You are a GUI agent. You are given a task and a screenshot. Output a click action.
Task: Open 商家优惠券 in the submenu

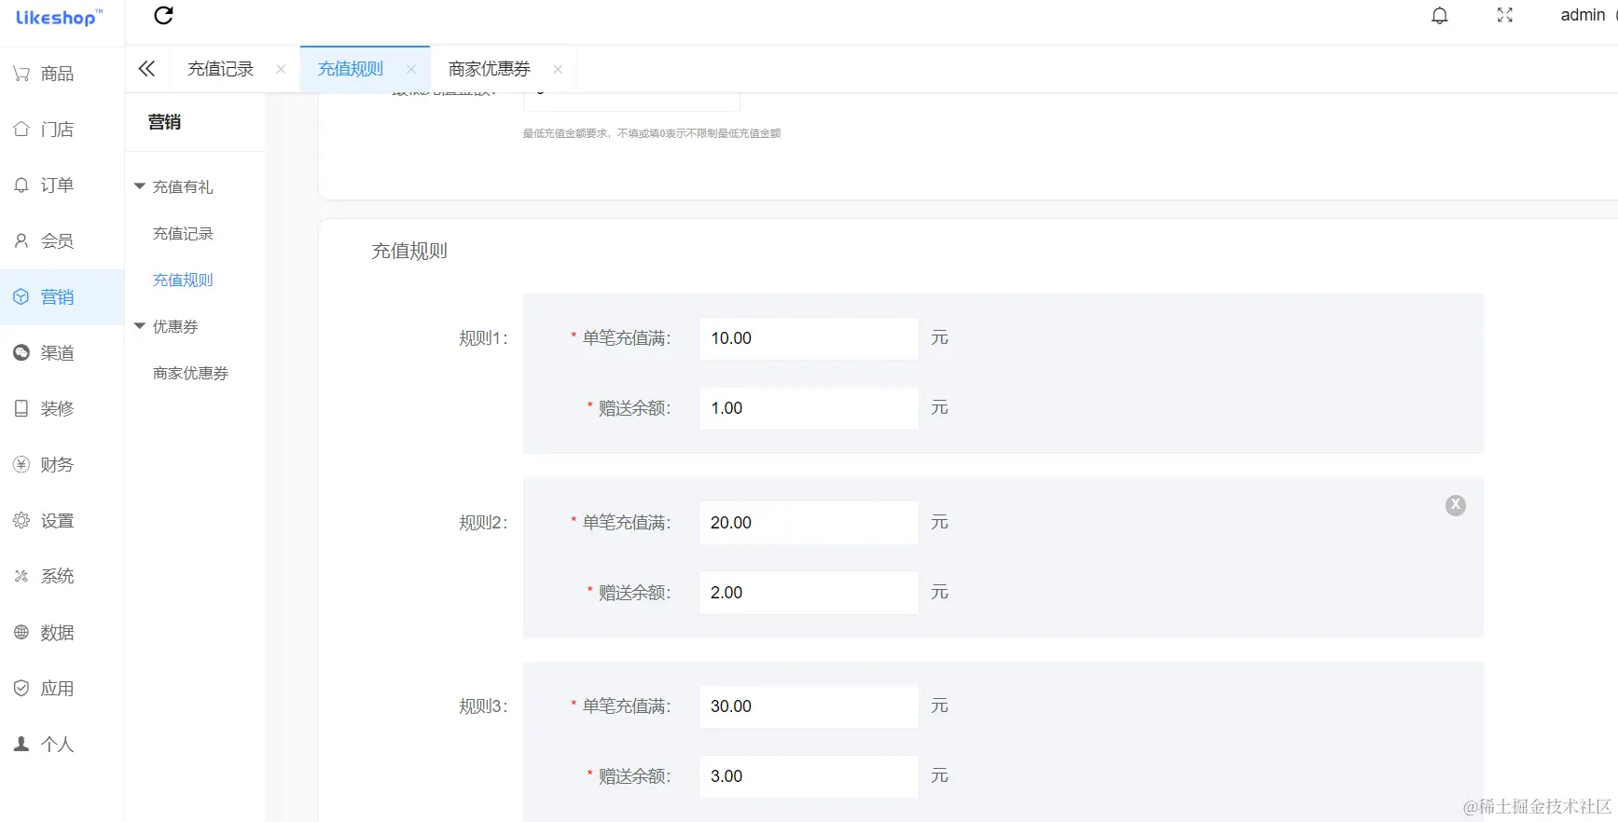190,374
